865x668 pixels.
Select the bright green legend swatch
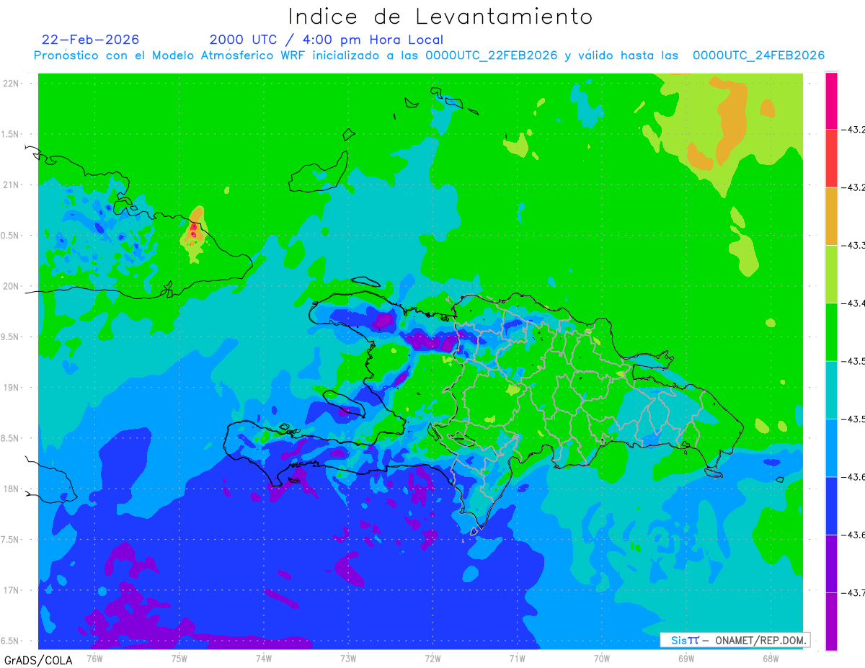pos(831,332)
